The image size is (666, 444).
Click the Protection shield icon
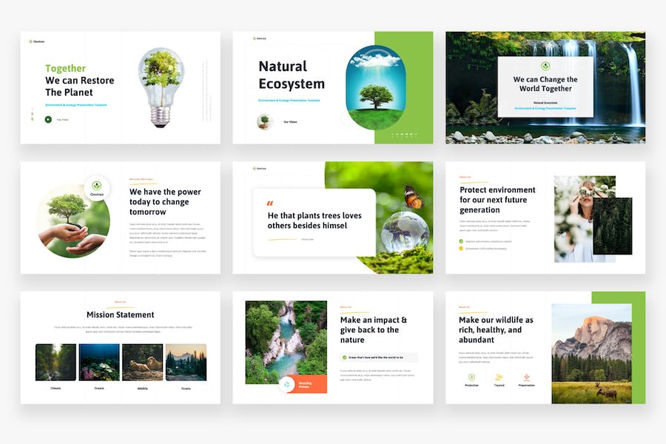[x=471, y=377]
